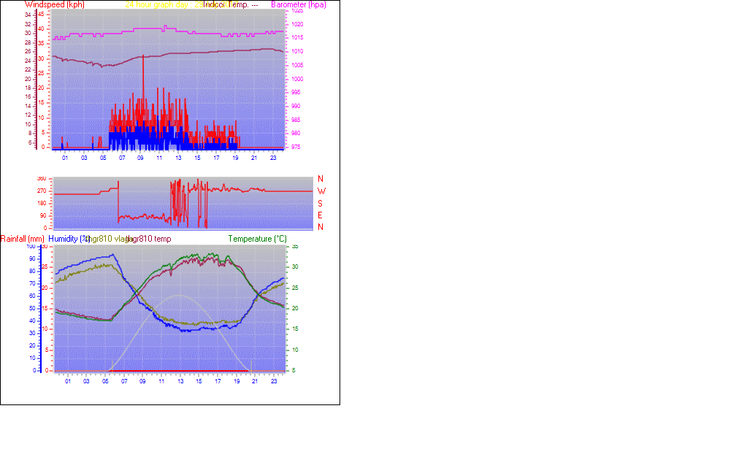
Task: Click the Temperature (°C) axis title
Action: [257, 239]
